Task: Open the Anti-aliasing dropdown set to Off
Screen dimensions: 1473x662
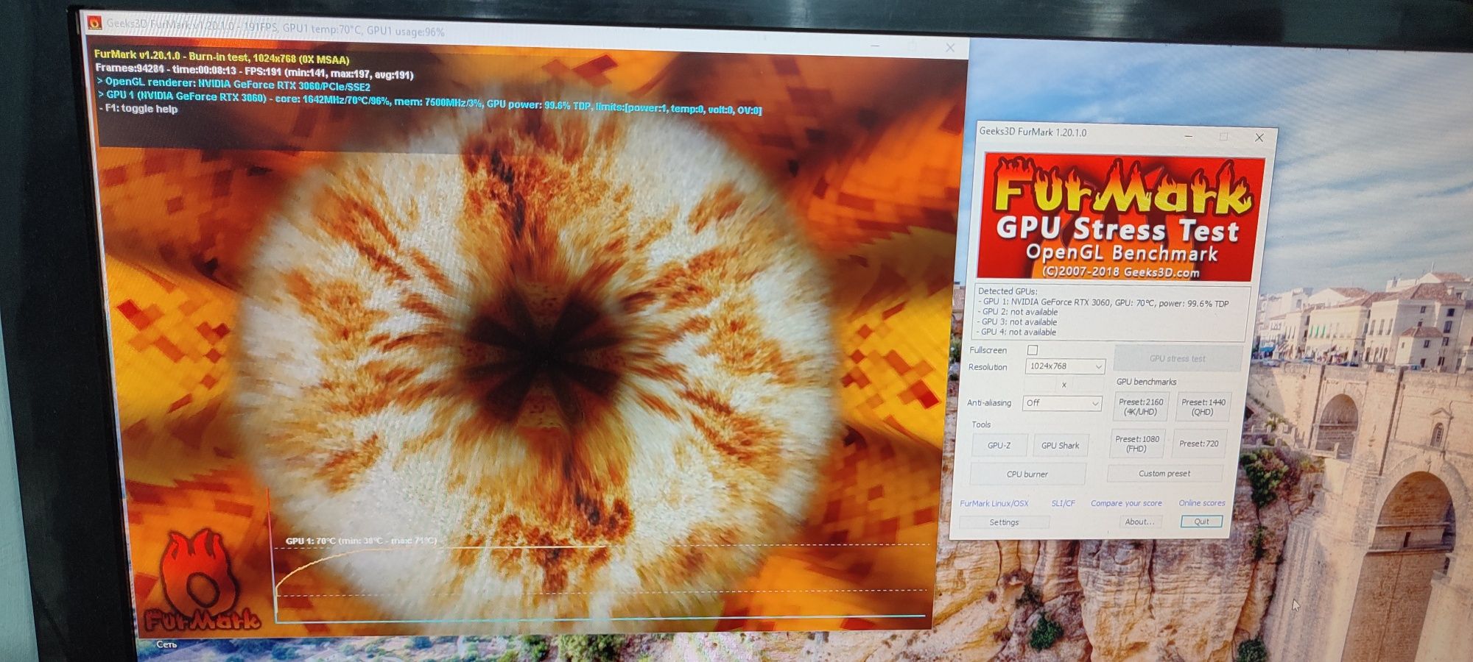Action: (x=1062, y=403)
